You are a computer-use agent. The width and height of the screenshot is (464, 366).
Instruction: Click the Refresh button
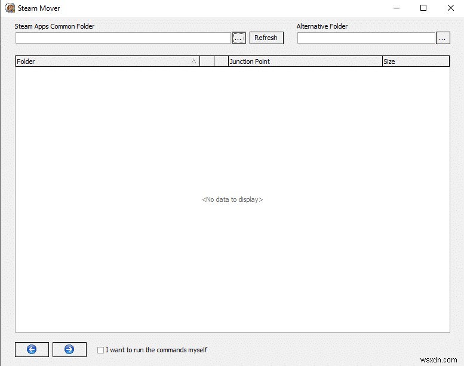click(x=266, y=38)
